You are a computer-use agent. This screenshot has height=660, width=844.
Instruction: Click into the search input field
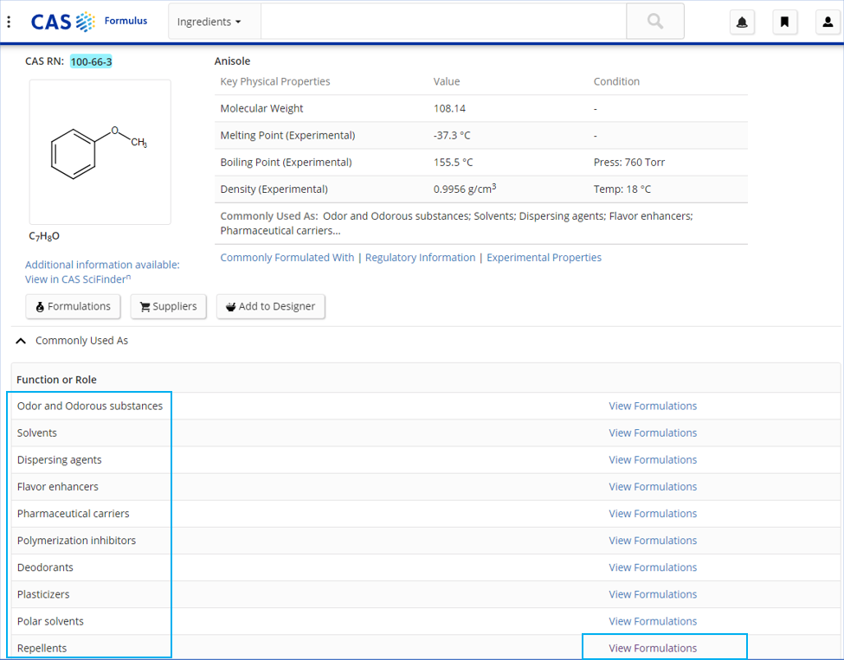(443, 22)
